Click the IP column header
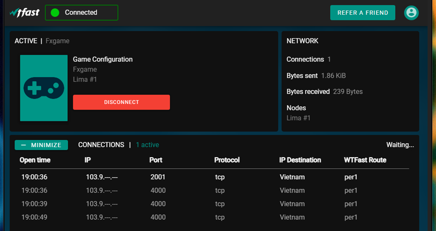Image resolution: width=436 pixels, height=231 pixels. 88,160
